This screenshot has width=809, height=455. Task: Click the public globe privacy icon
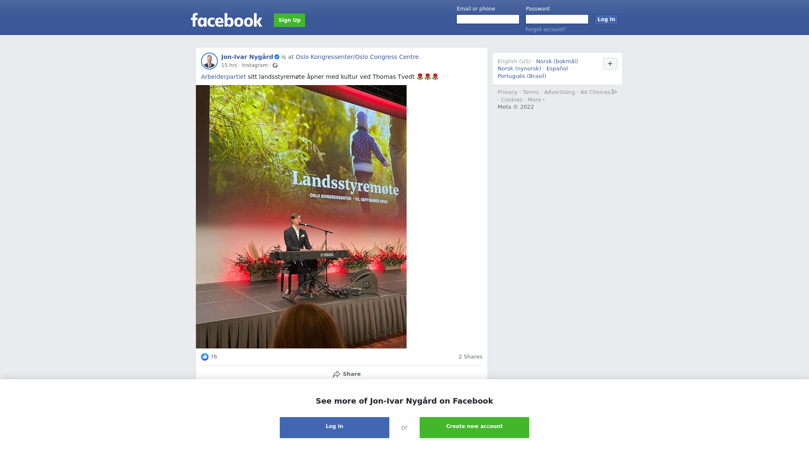pyautogui.click(x=275, y=65)
